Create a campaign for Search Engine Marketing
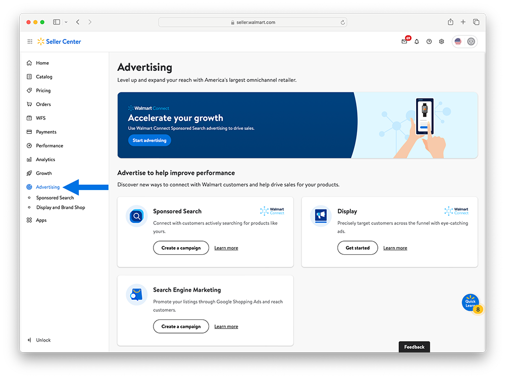 tap(181, 326)
